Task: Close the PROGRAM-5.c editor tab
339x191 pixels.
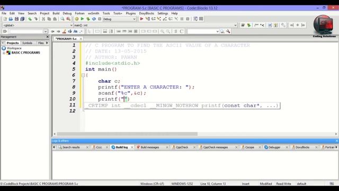Action: (81, 39)
